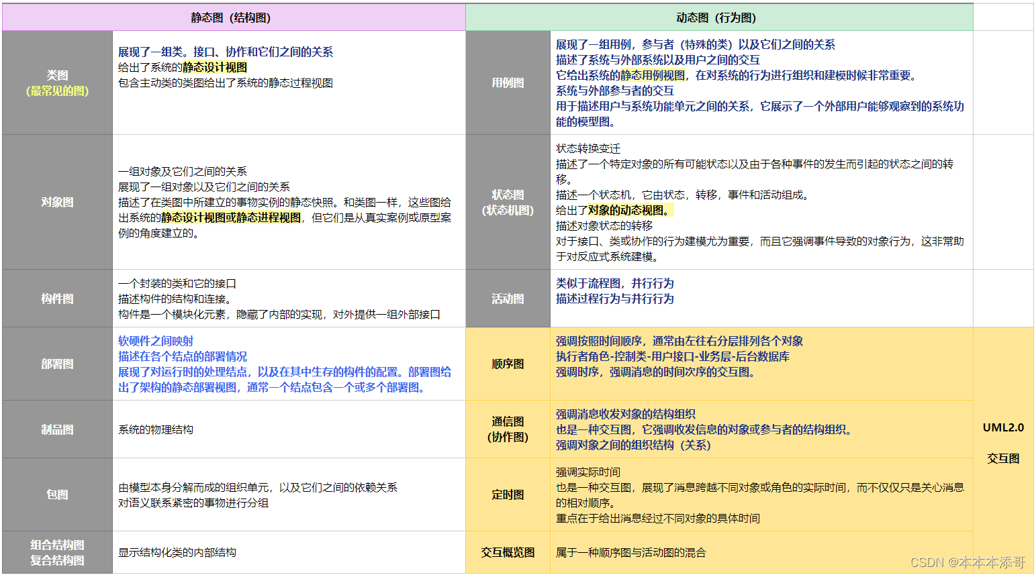The width and height of the screenshot is (1036, 575).
Task: Click the 构件图 label cell
Action: [x=58, y=299]
